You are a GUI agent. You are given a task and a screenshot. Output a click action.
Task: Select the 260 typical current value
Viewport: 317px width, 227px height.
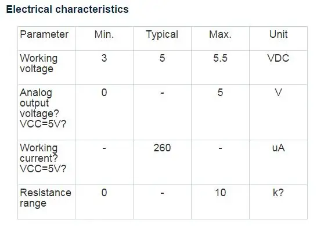162,148
